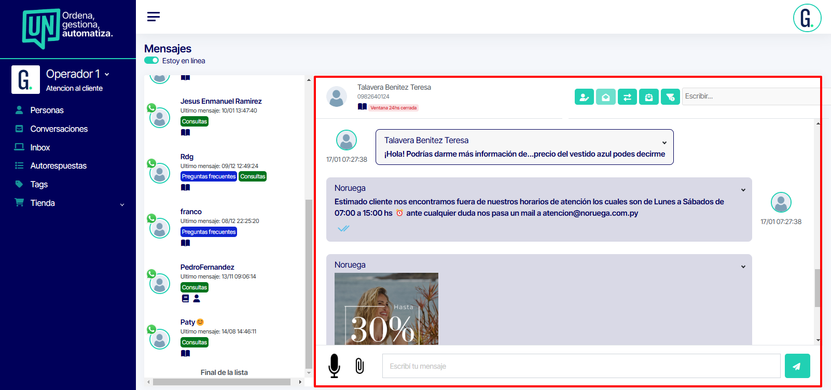The image size is (831, 390).
Task: Click the G profile avatar in top right
Action: point(807,18)
